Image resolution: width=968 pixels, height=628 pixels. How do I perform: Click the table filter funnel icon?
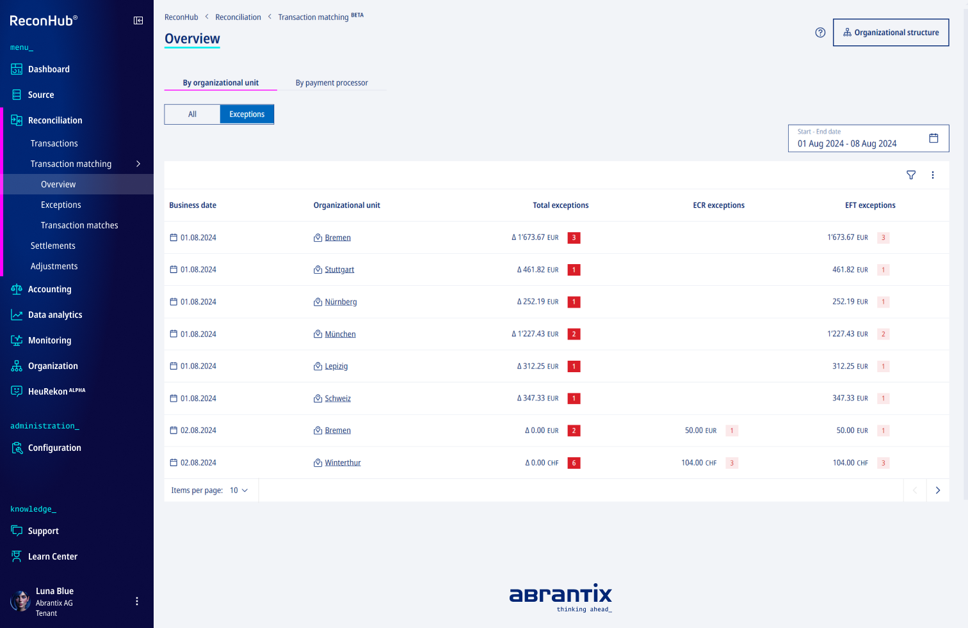click(911, 175)
